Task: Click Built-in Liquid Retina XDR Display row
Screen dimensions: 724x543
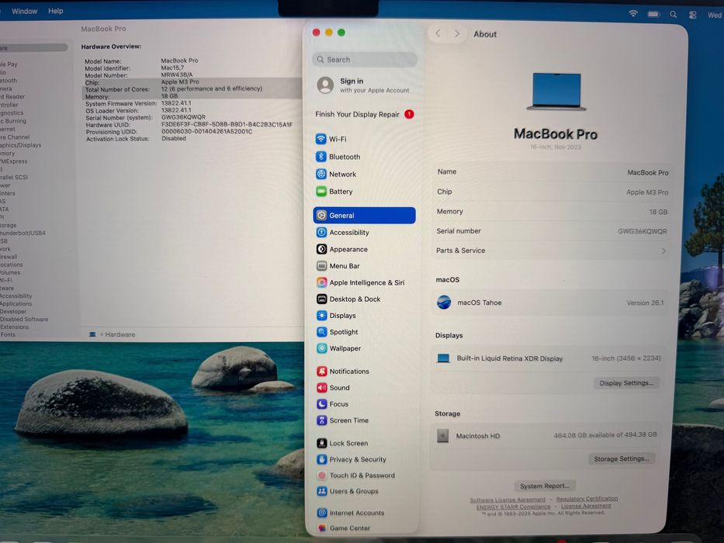Action: tap(549, 358)
